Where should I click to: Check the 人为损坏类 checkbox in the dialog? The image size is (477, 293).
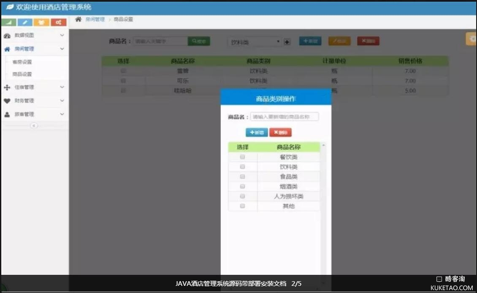coord(242,196)
